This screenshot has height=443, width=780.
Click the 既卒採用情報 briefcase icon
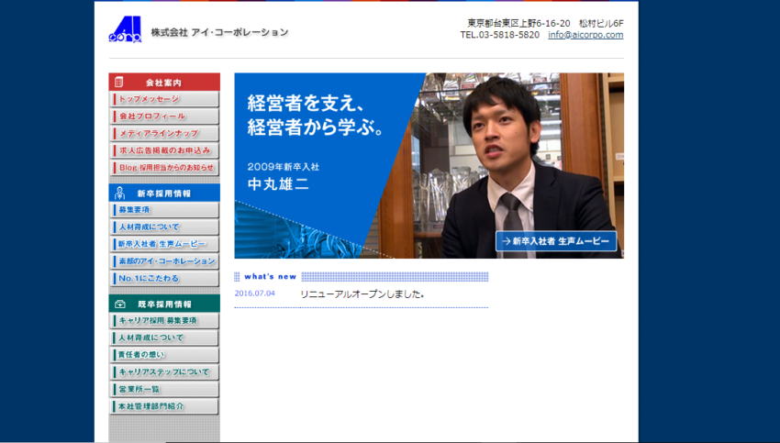point(120,304)
